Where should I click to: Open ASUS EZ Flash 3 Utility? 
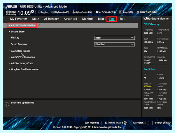point(23,25)
